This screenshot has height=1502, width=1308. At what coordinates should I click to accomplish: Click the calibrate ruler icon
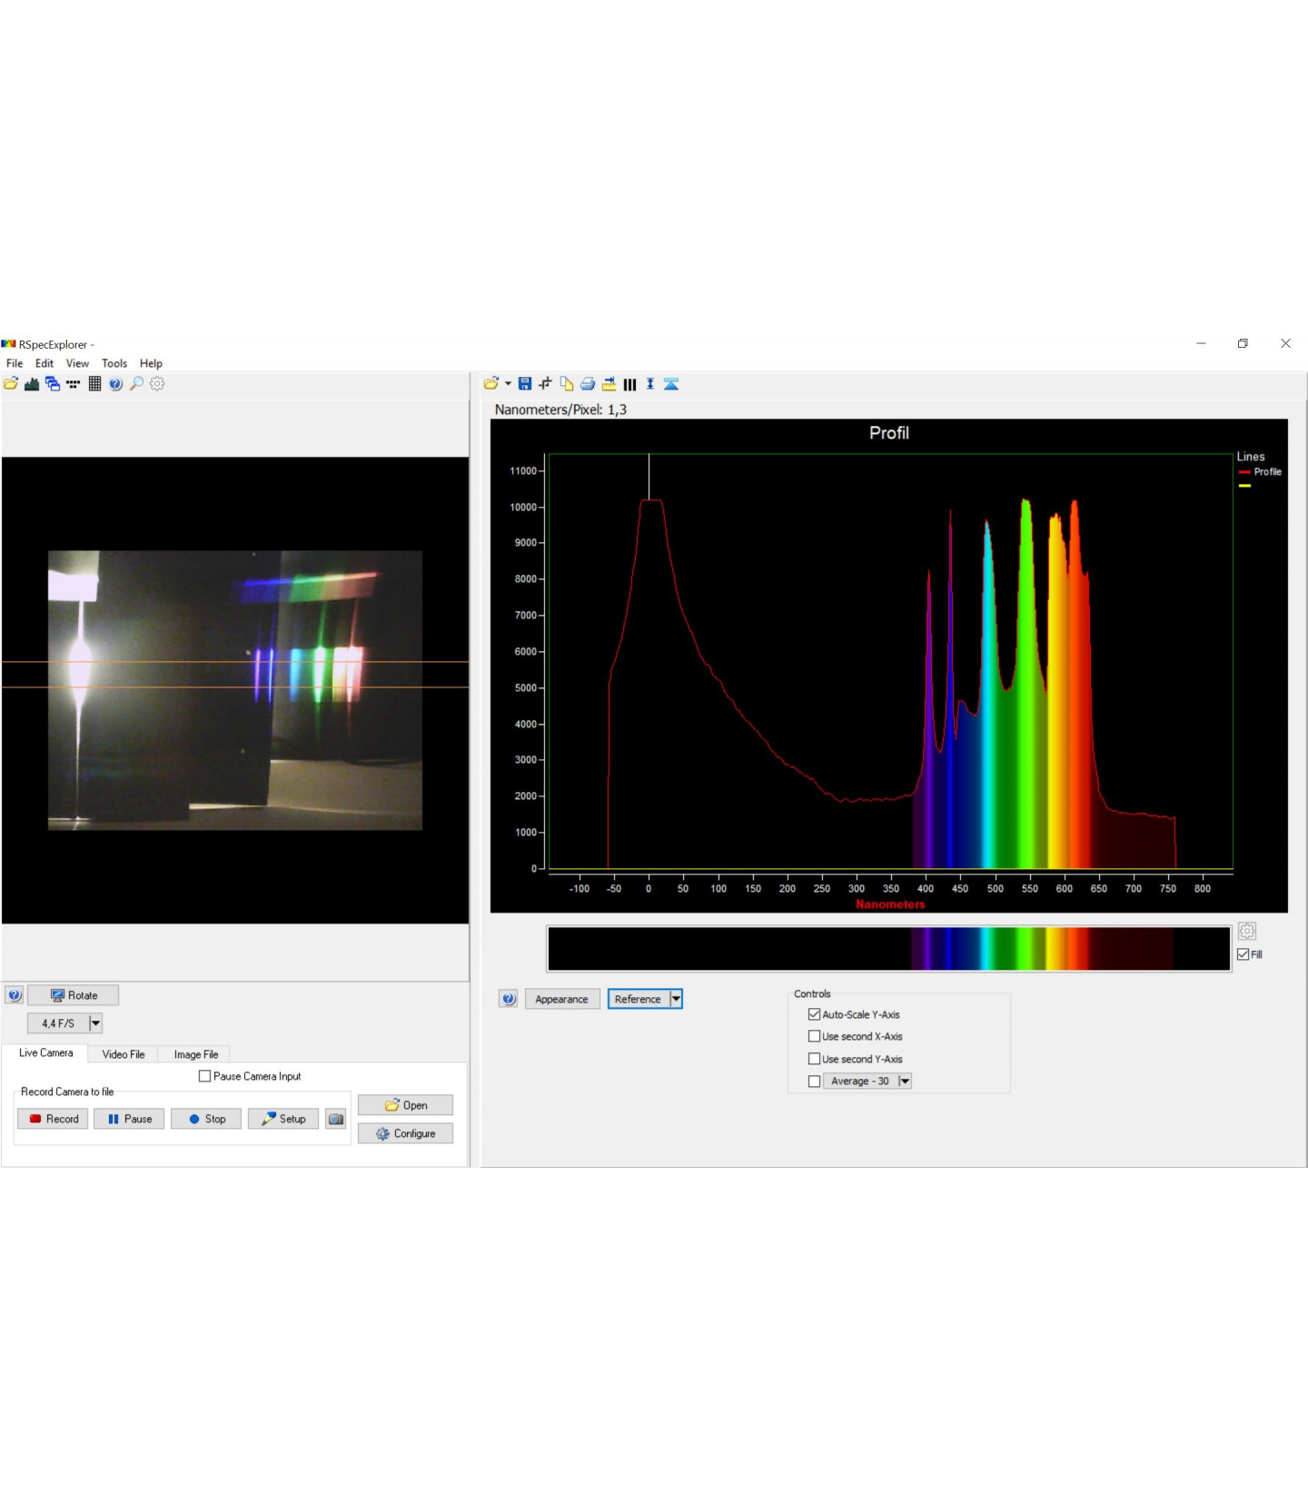coord(609,383)
